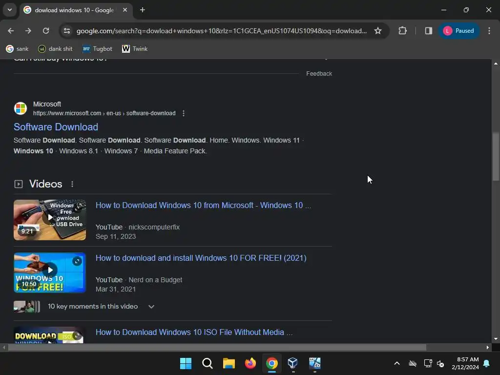The height and width of the screenshot is (375, 500).
Task: Switch to Chrome in the taskbar
Action: tap(271, 363)
